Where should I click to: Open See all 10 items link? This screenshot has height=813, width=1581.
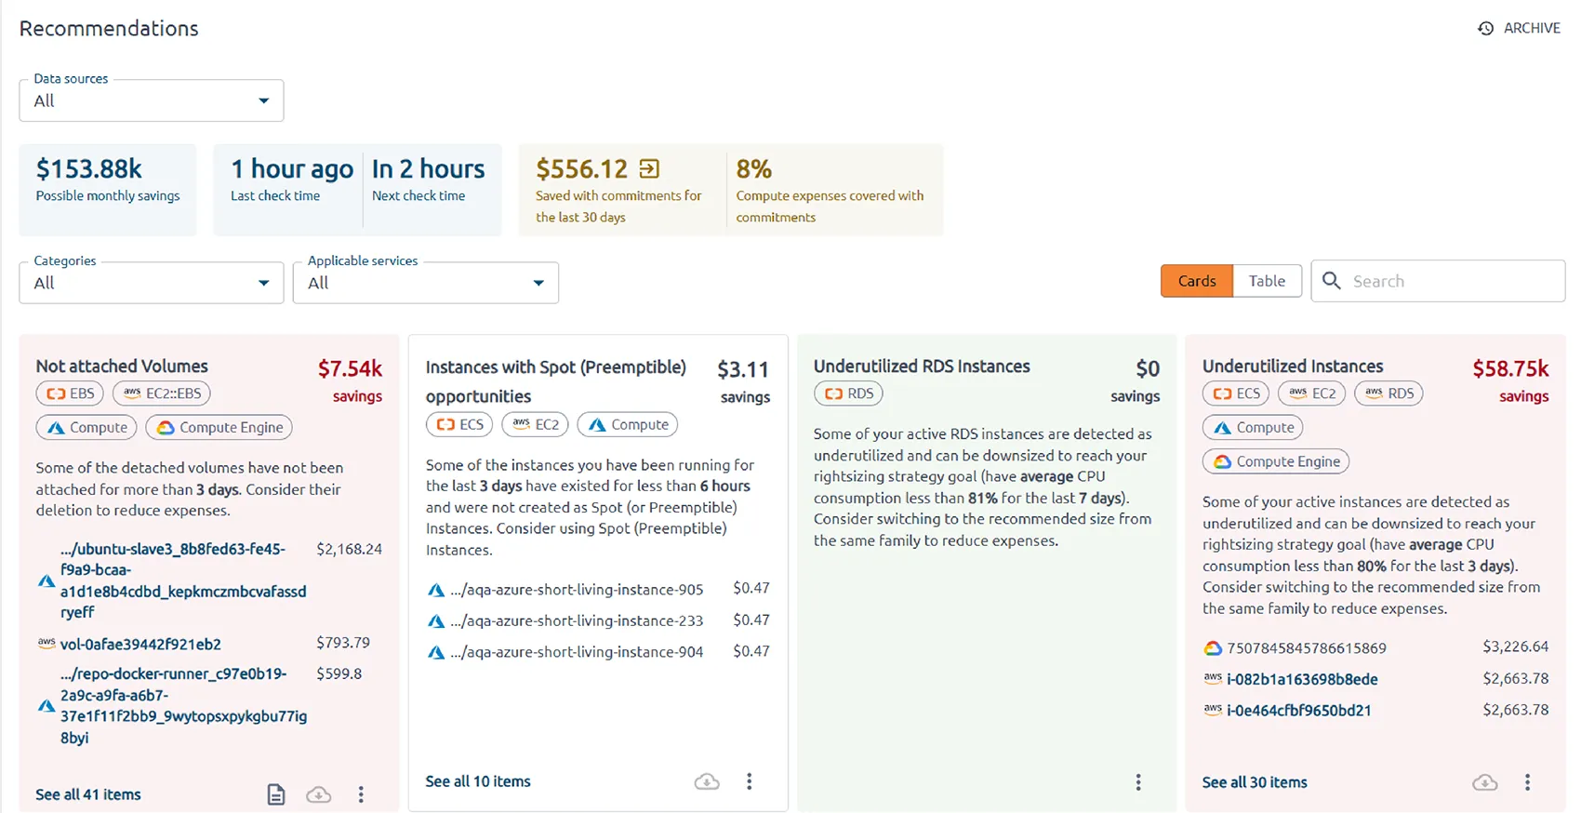click(478, 781)
